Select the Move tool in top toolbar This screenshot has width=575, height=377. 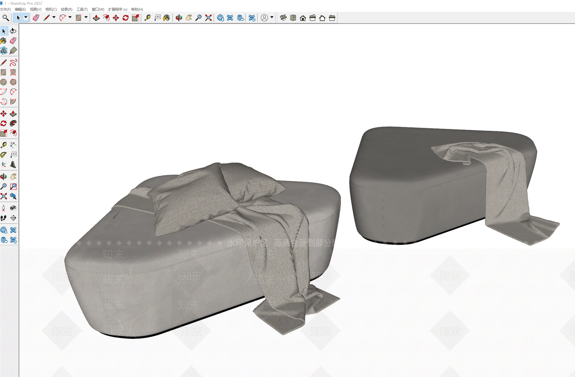coord(116,18)
